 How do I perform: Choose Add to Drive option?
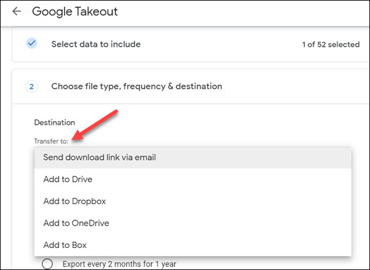(x=193, y=180)
